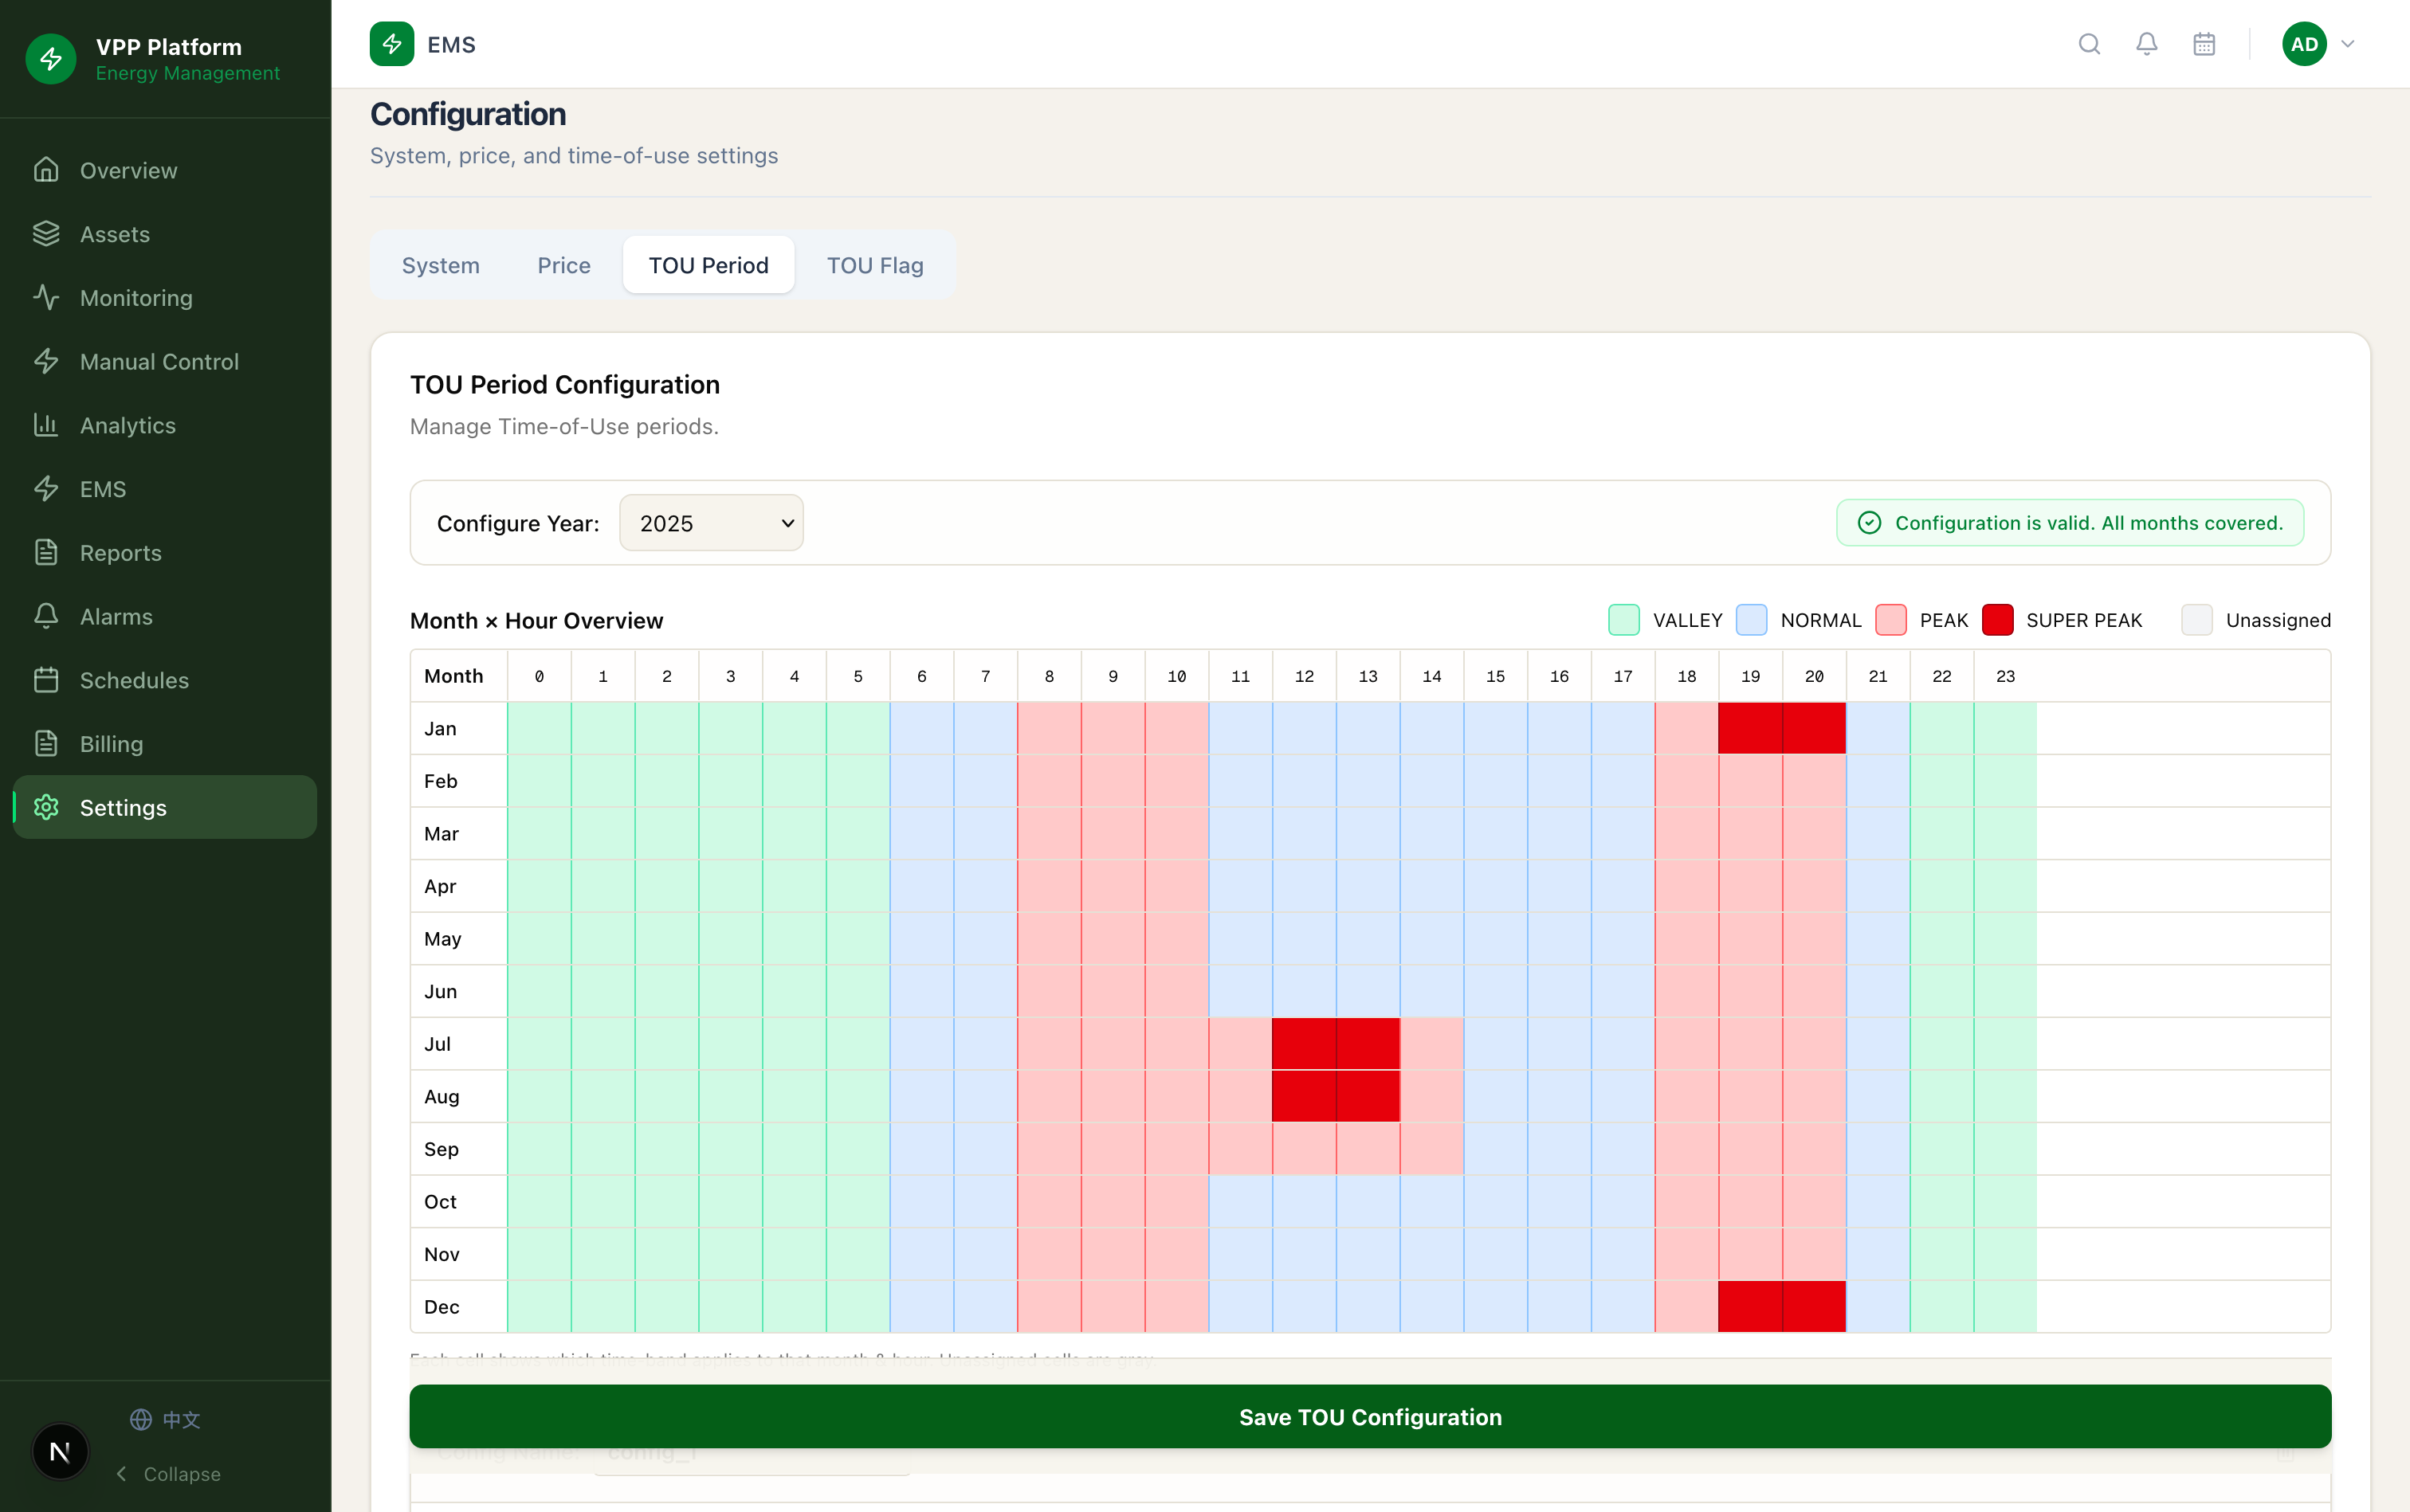2410x1512 pixels.
Task: Click the AD user avatar
Action: pyautogui.click(x=2304, y=44)
